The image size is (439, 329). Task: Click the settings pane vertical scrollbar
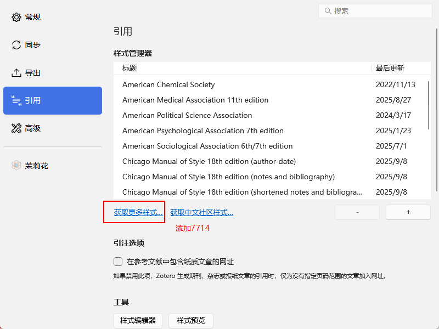point(437,110)
